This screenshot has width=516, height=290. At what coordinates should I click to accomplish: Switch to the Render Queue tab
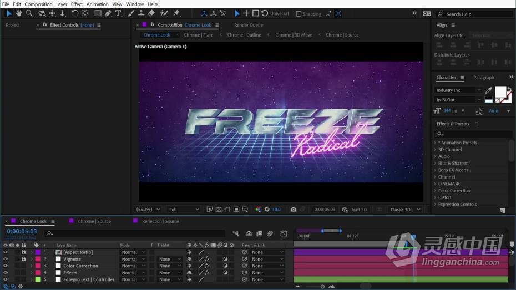coord(249,25)
